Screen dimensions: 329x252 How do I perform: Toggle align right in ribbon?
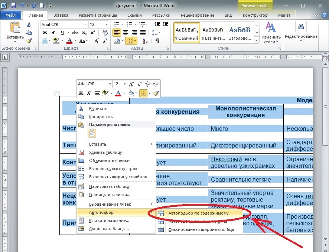pyautogui.click(x=134, y=33)
